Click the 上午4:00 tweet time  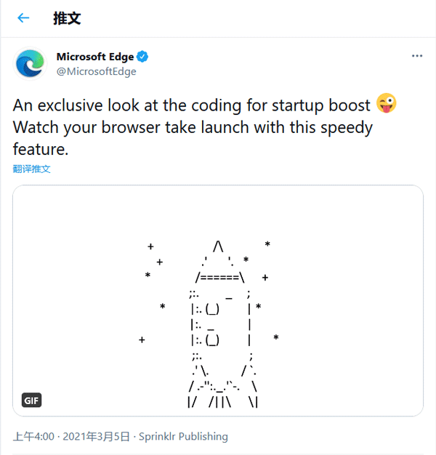33,437
